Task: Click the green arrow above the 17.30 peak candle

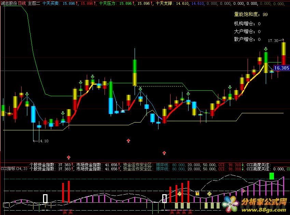Action: coord(266,48)
